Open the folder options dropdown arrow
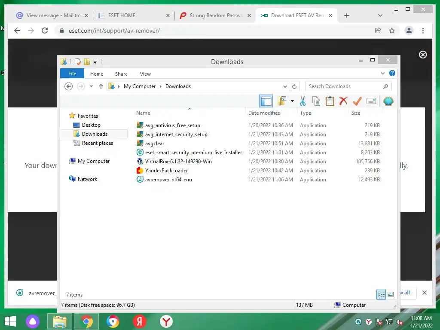 click(292, 101)
